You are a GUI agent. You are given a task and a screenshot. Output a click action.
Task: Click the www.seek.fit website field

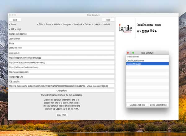pyautogui.click(x=62, y=53)
